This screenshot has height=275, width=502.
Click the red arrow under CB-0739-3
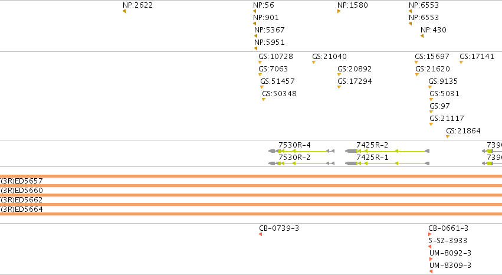tap(261, 234)
